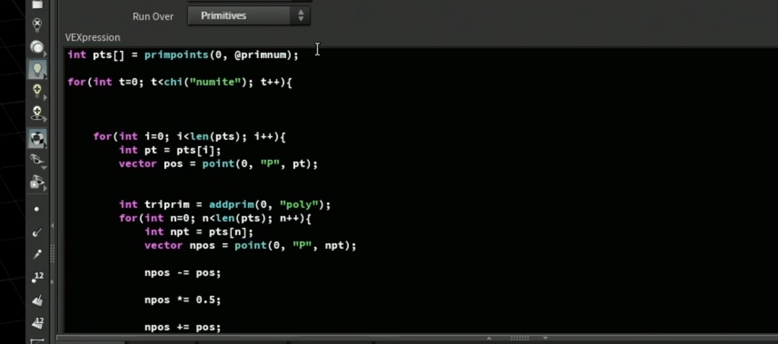Viewport: 778px width, 344px height.
Task: Click the bottom splitter grip handle
Action: tap(520, 338)
